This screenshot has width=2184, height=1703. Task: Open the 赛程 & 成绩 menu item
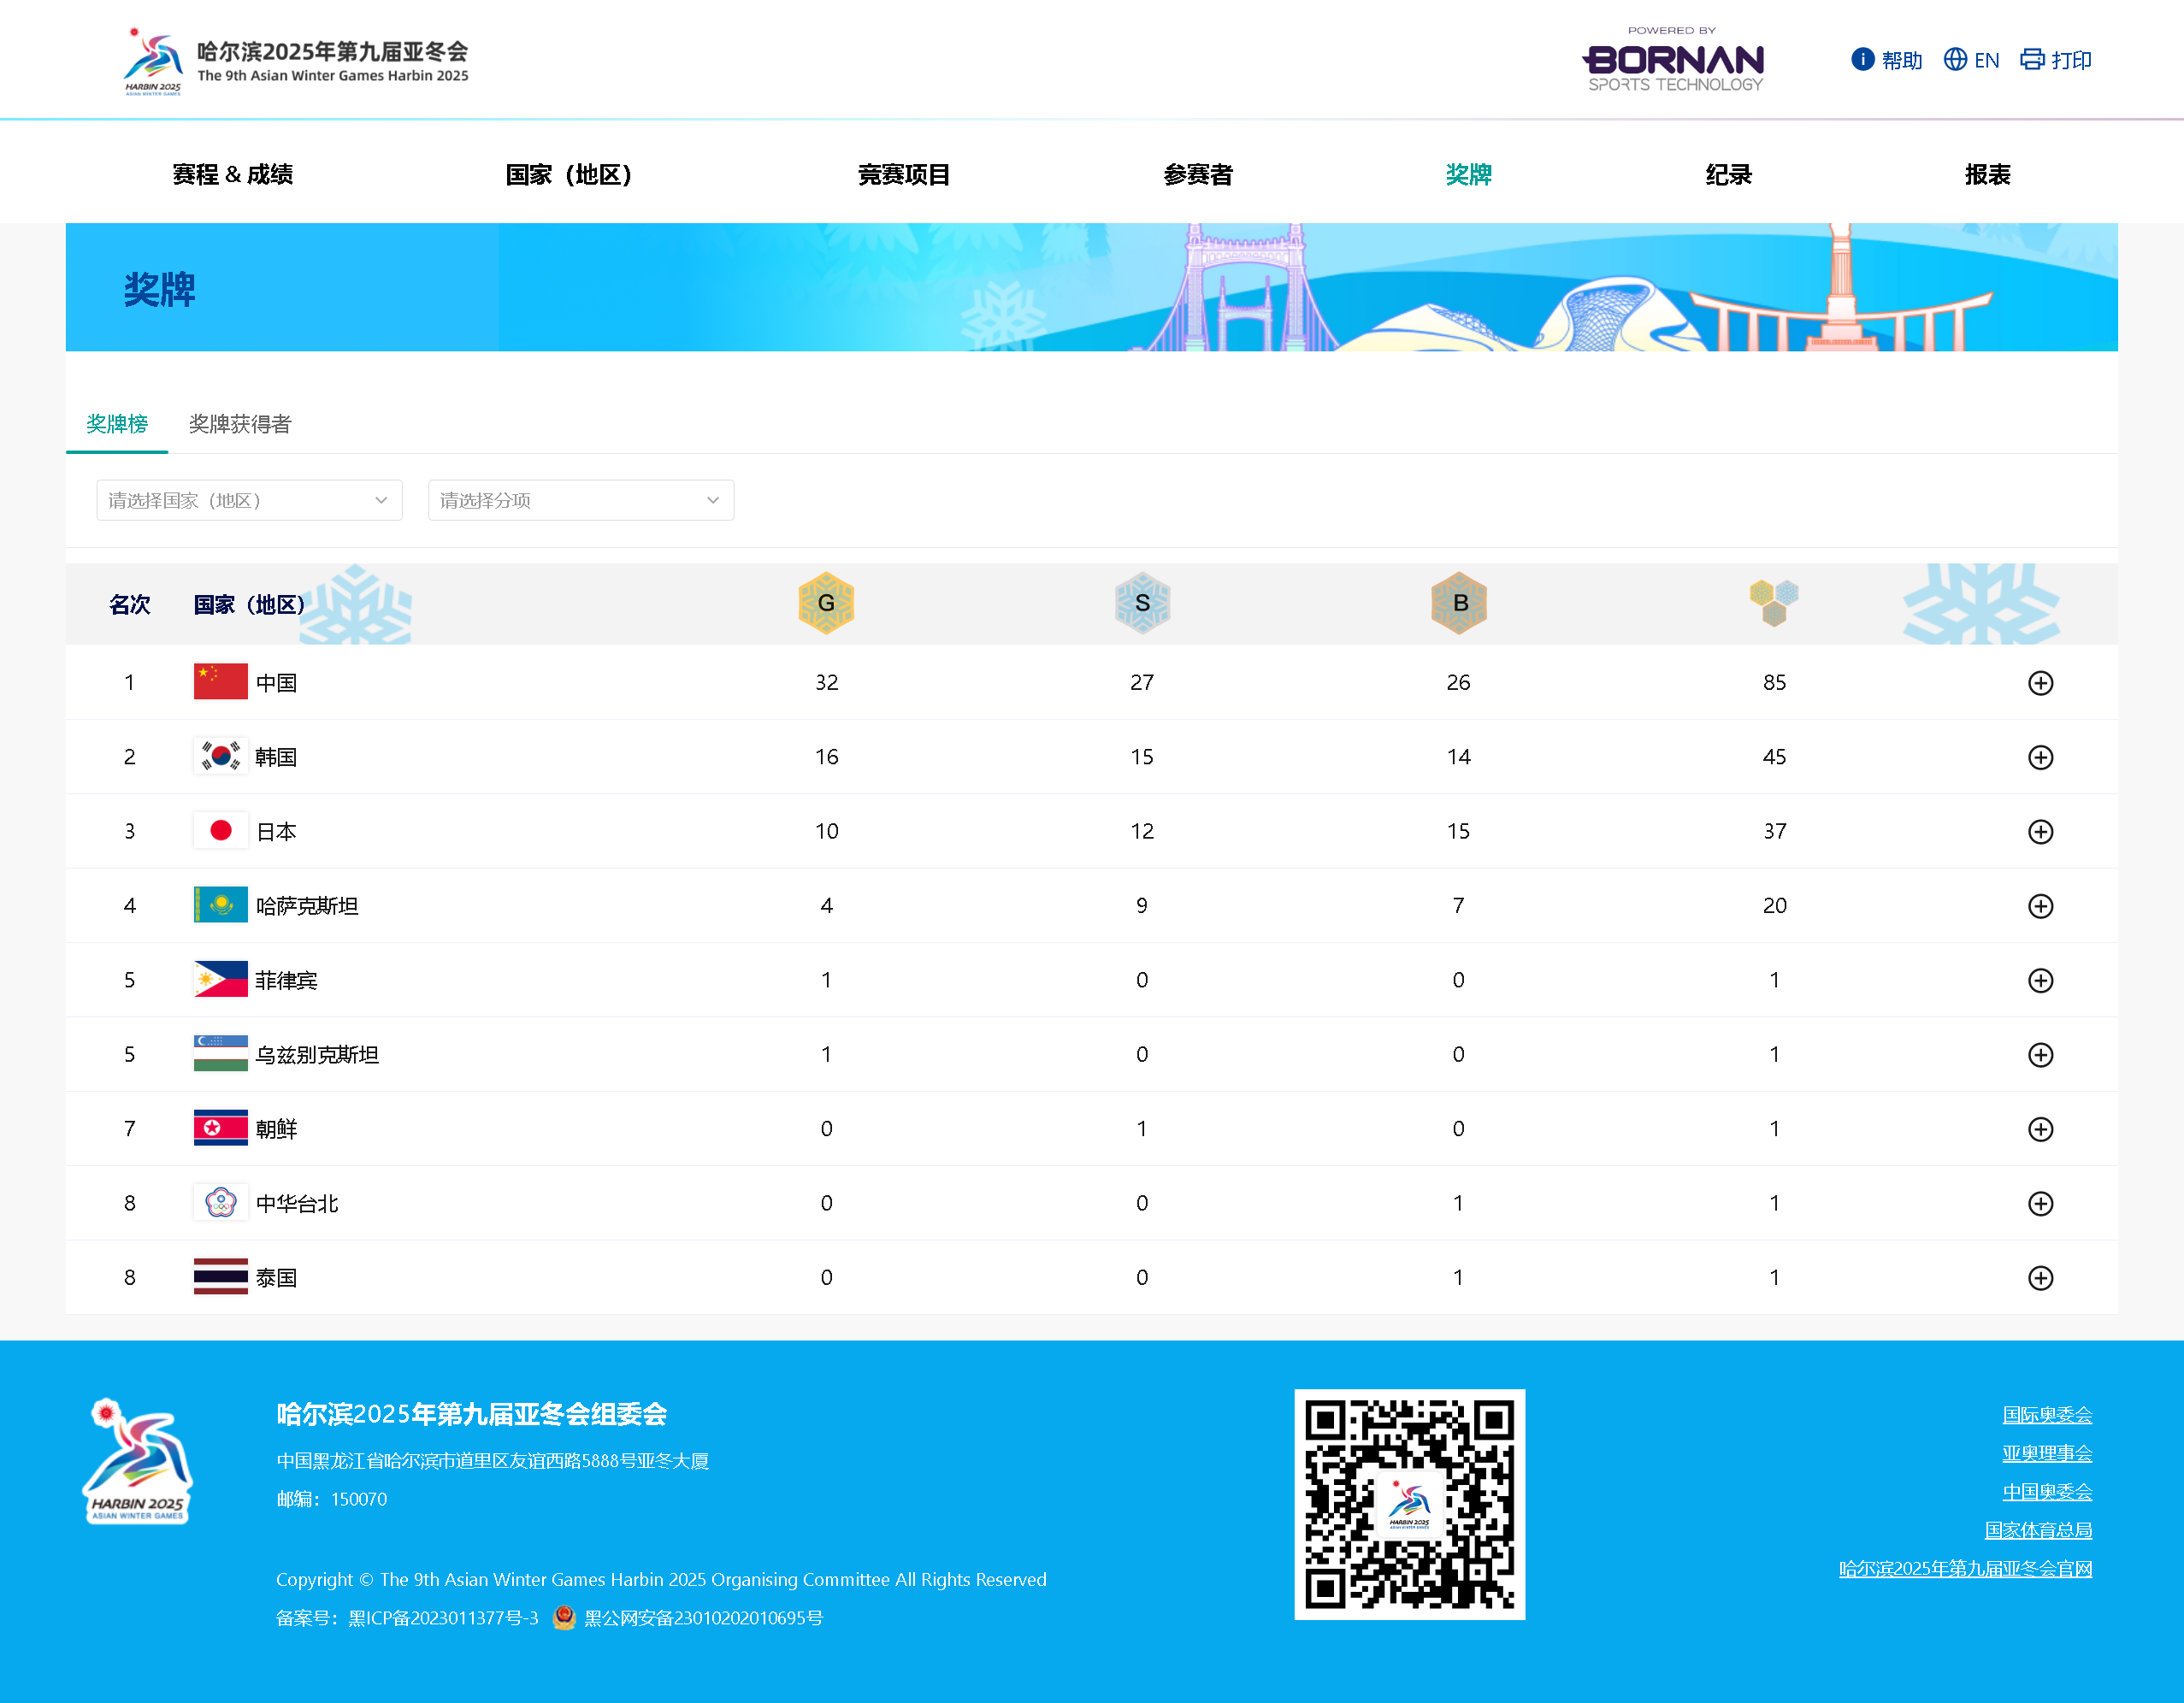[x=232, y=175]
